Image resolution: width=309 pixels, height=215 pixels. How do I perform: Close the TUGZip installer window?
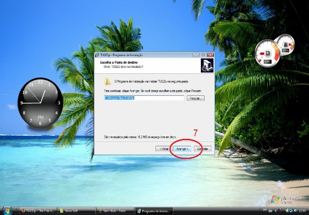210,55
